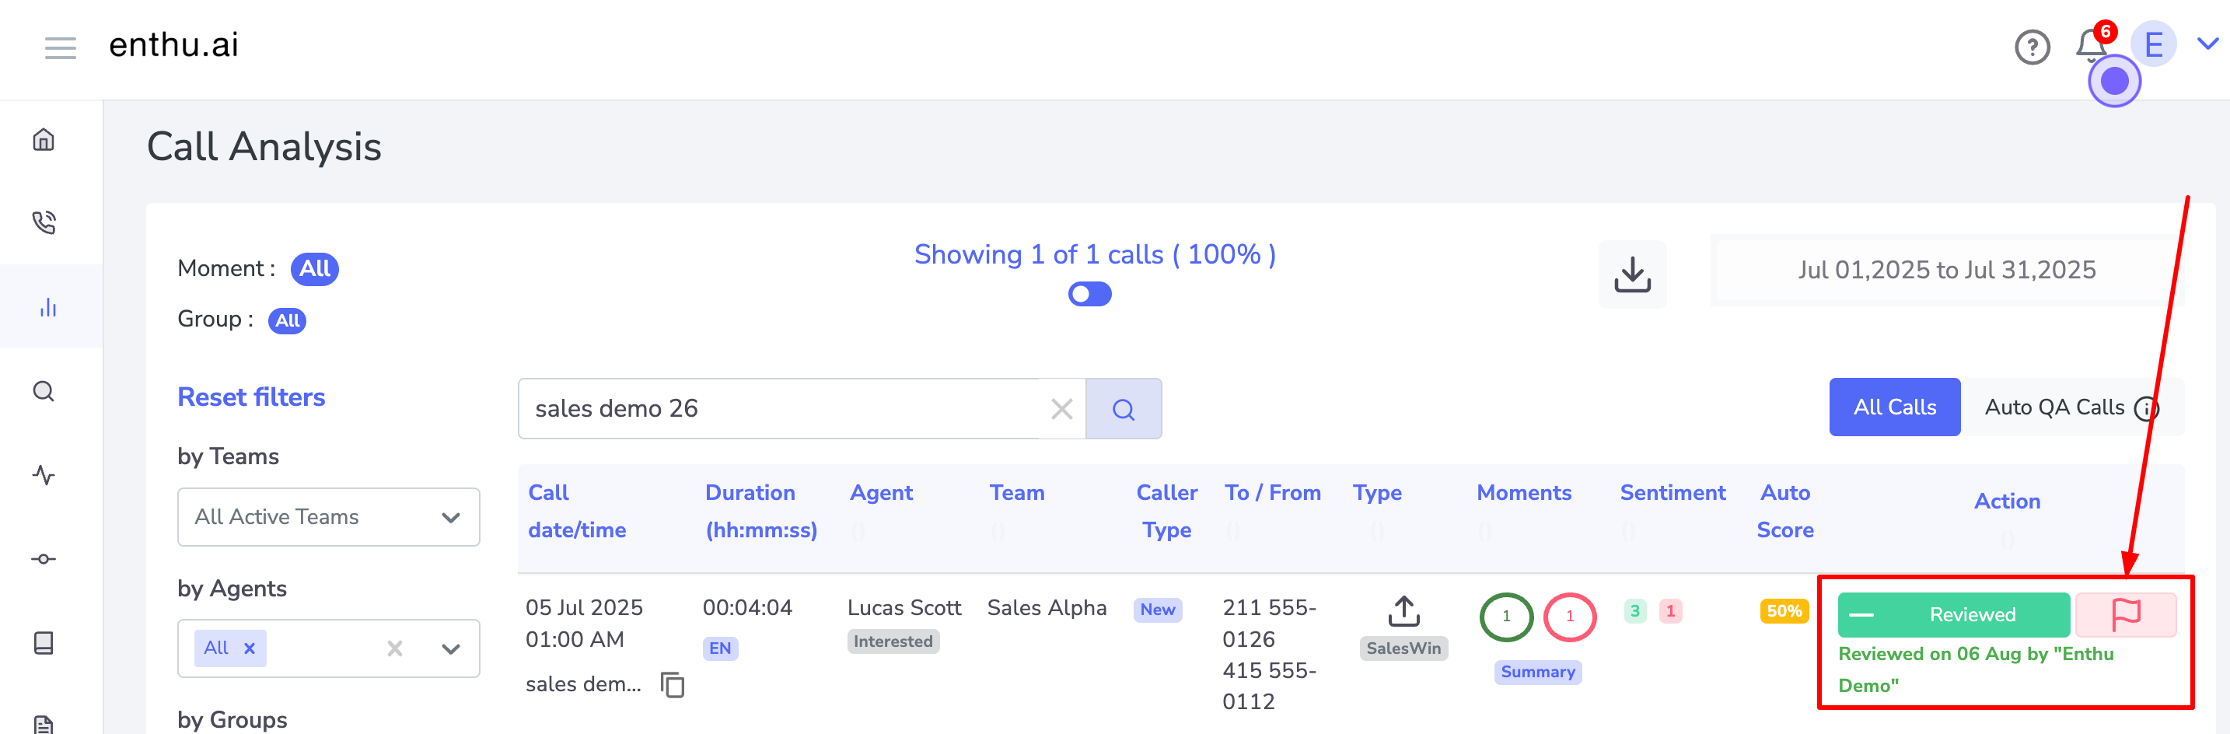Image resolution: width=2230 pixels, height=734 pixels.
Task: Expand the by Agents dropdown arrow
Action: (451, 648)
